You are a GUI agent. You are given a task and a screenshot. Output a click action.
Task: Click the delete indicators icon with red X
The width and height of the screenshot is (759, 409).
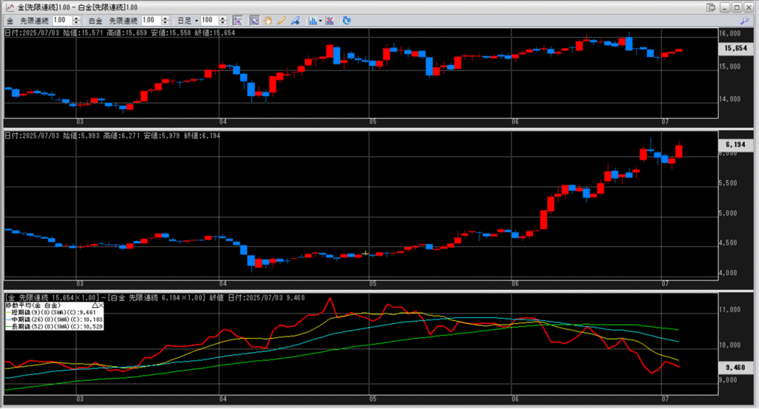pos(328,20)
